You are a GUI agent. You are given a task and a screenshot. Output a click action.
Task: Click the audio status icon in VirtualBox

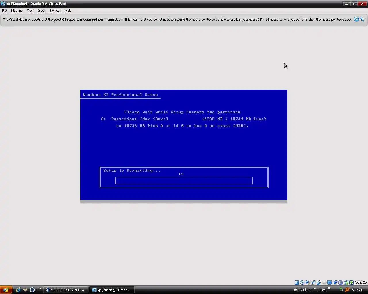(308, 283)
